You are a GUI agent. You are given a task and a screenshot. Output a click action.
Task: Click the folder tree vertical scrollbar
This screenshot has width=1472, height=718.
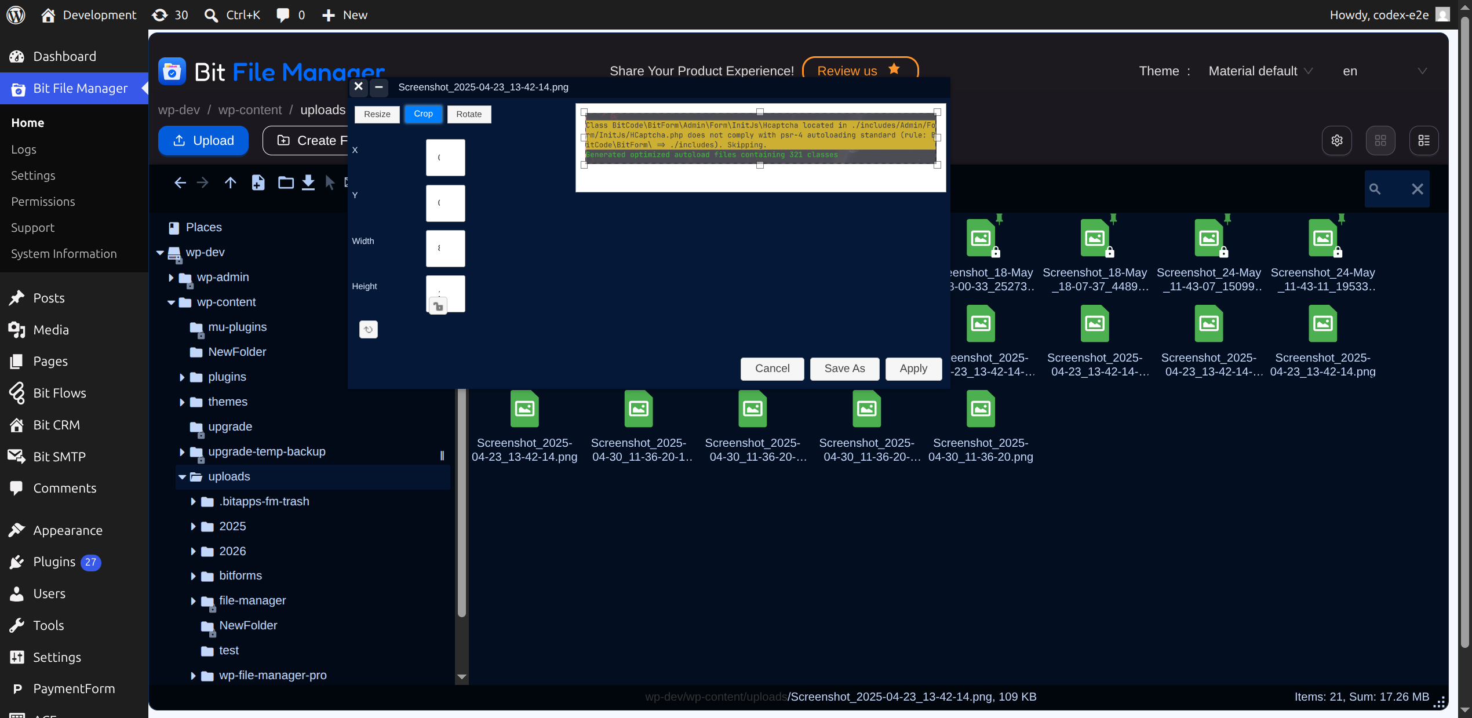tap(462, 503)
